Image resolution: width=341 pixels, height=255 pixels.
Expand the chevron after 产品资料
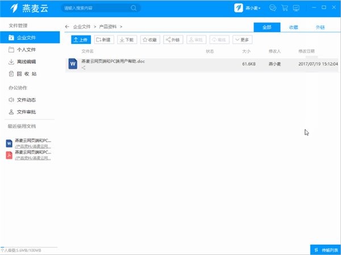pos(121,27)
